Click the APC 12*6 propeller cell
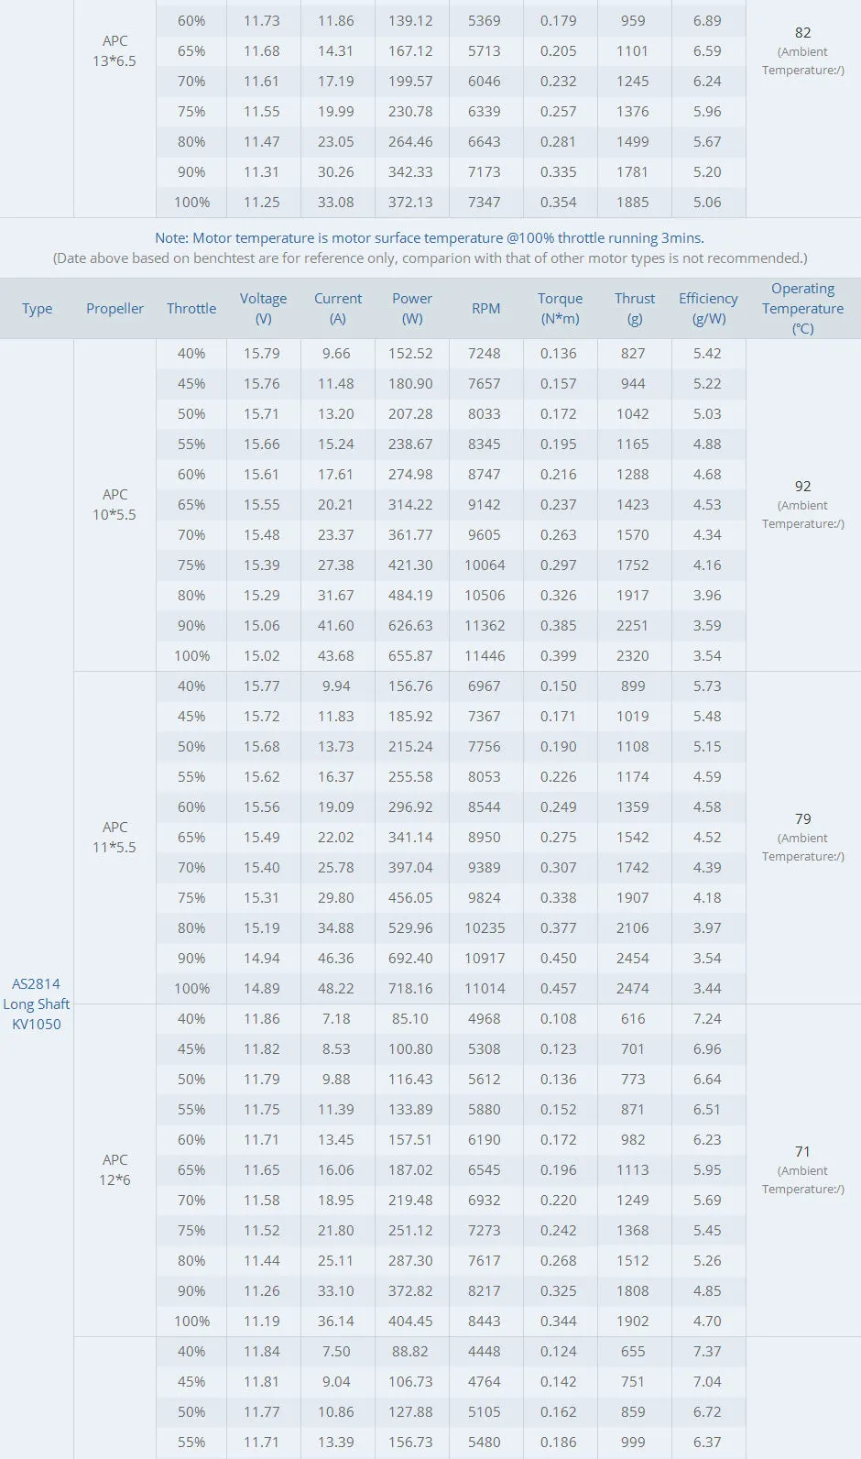This screenshot has height=1459, width=861. 114,1170
